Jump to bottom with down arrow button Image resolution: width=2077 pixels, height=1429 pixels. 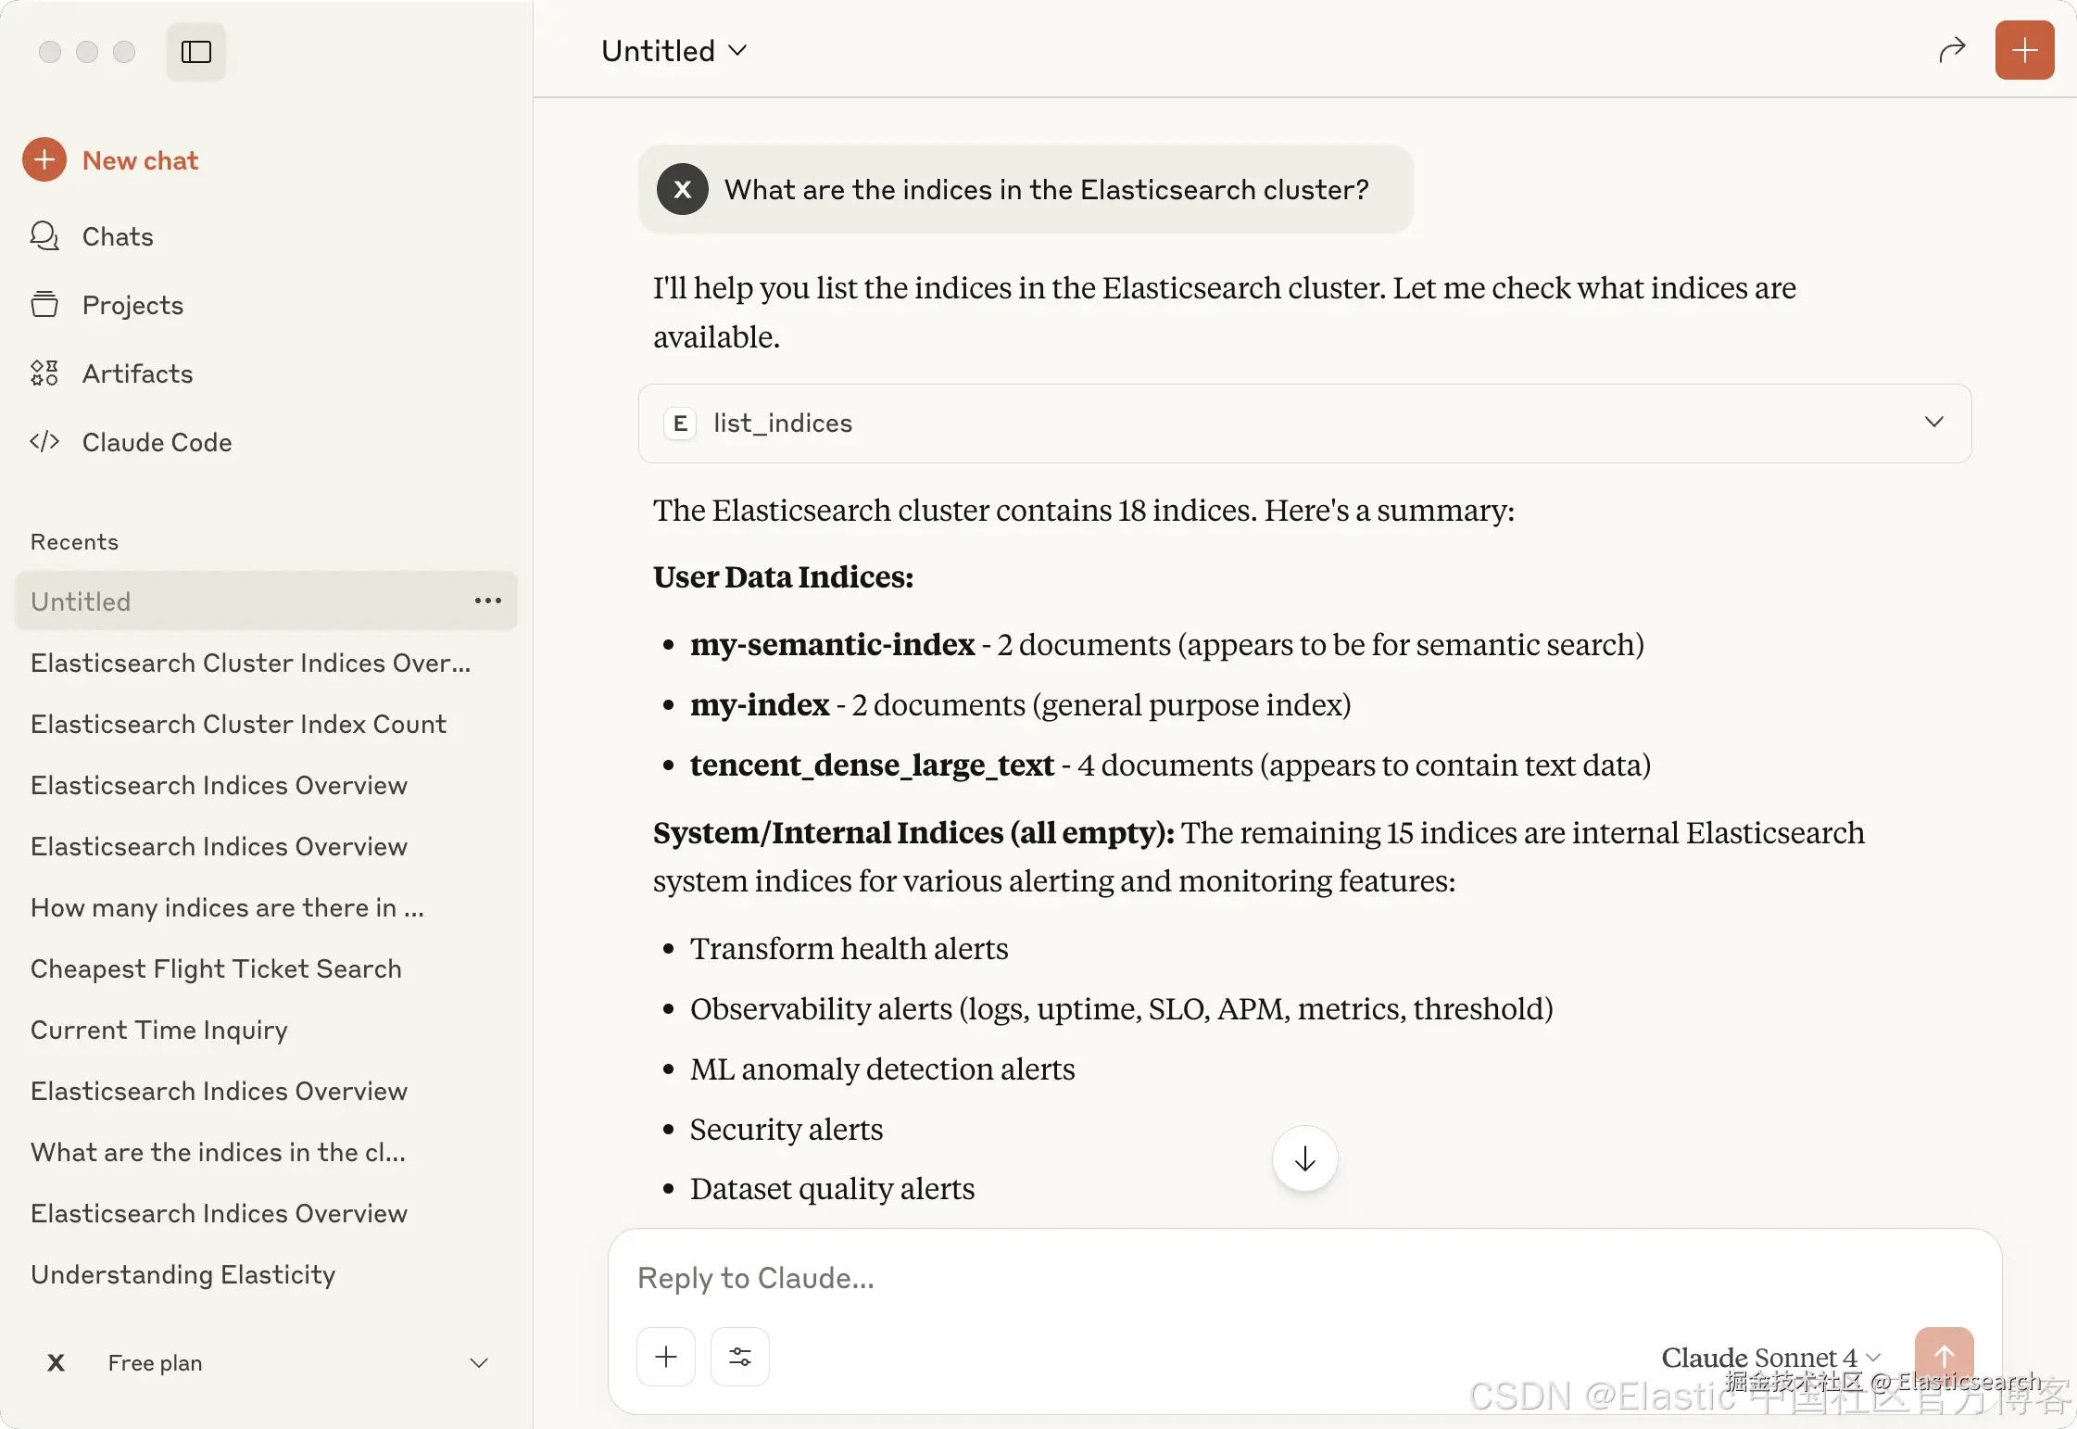[1304, 1158]
